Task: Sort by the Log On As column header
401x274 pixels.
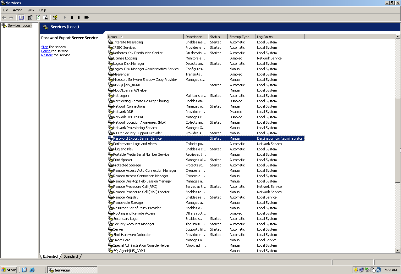Action: (280, 37)
